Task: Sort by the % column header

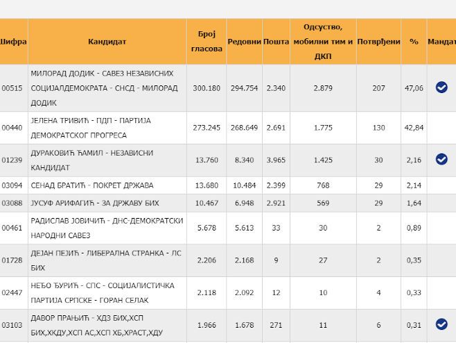Action: [x=414, y=42]
